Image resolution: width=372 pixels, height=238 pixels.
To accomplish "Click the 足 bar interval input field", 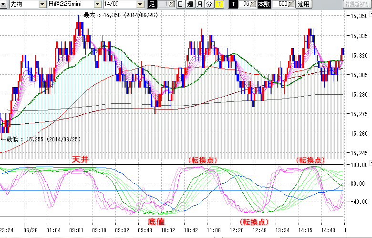I will point(162,4).
